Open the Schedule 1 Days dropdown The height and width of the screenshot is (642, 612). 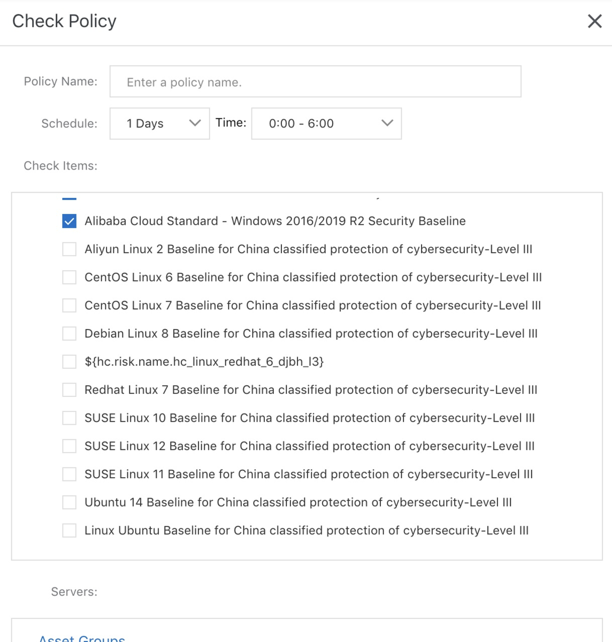coord(159,124)
